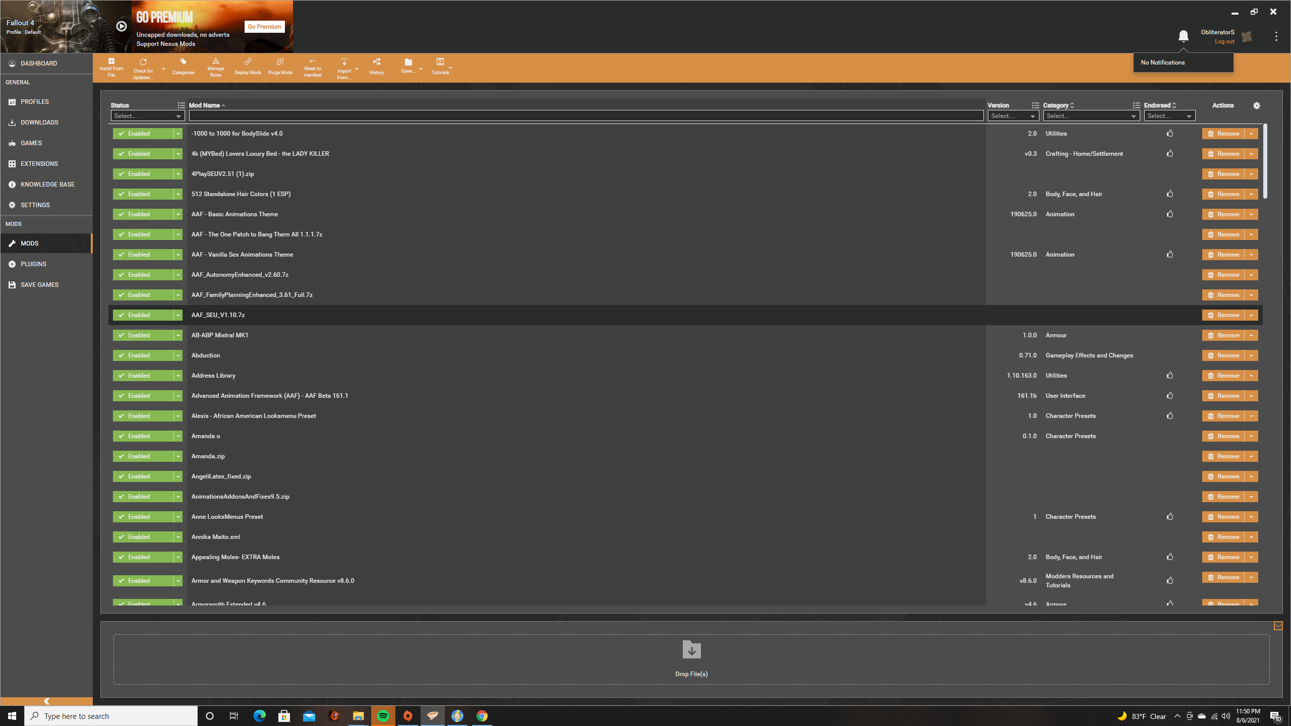Image resolution: width=1291 pixels, height=726 pixels.
Task: Click ObliteratorS user avatar
Action: pyautogui.click(x=1247, y=37)
